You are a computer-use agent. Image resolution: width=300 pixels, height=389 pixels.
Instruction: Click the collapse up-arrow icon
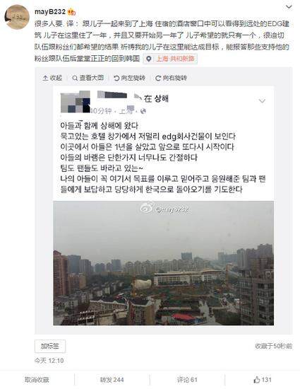click(x=45, y=78)
